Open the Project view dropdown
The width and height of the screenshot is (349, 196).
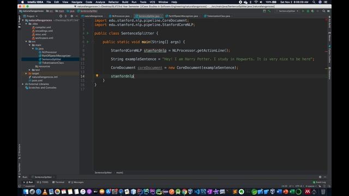pos(31,16)
